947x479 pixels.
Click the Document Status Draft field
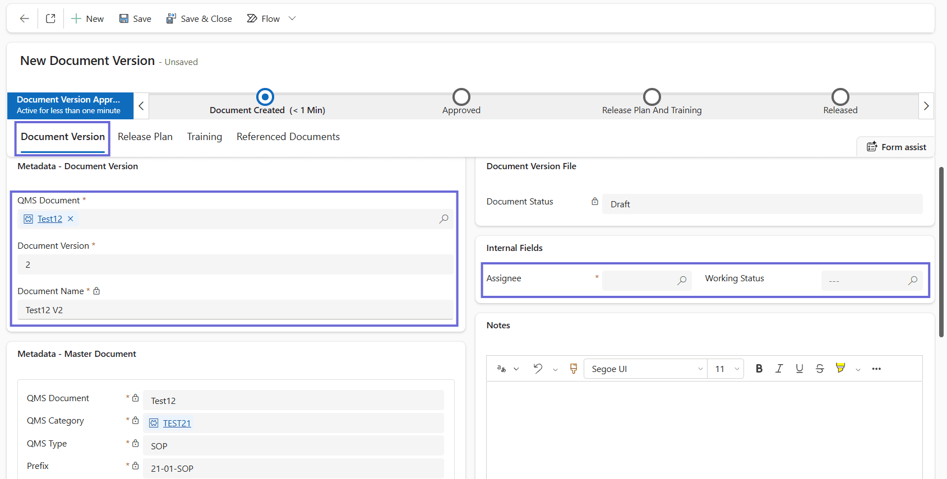[x=763, y=204]
